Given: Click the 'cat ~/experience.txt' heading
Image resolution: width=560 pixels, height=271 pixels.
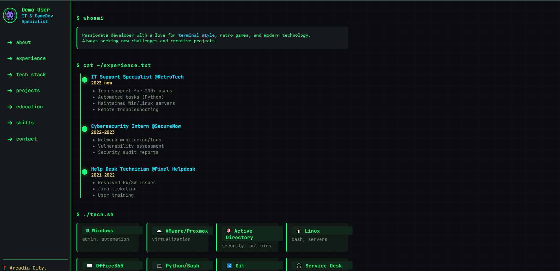Looking at the screenshot, I should 114,65.
